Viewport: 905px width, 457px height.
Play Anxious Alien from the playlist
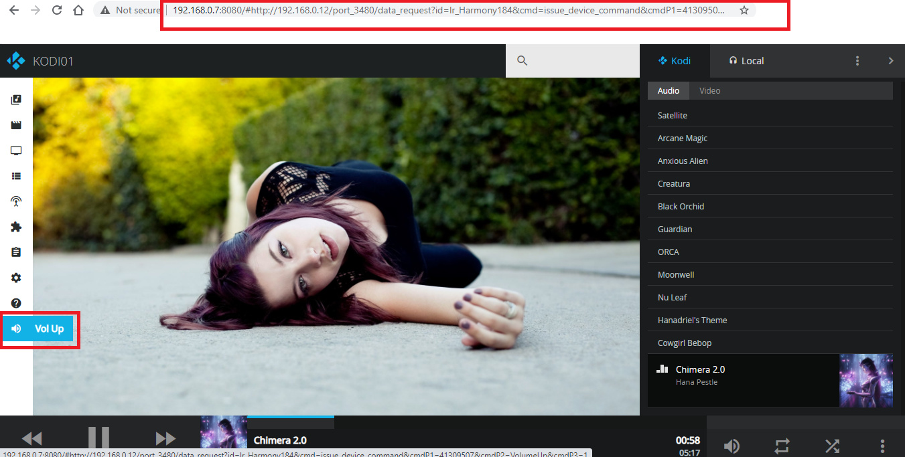click(x=770, y=161)
